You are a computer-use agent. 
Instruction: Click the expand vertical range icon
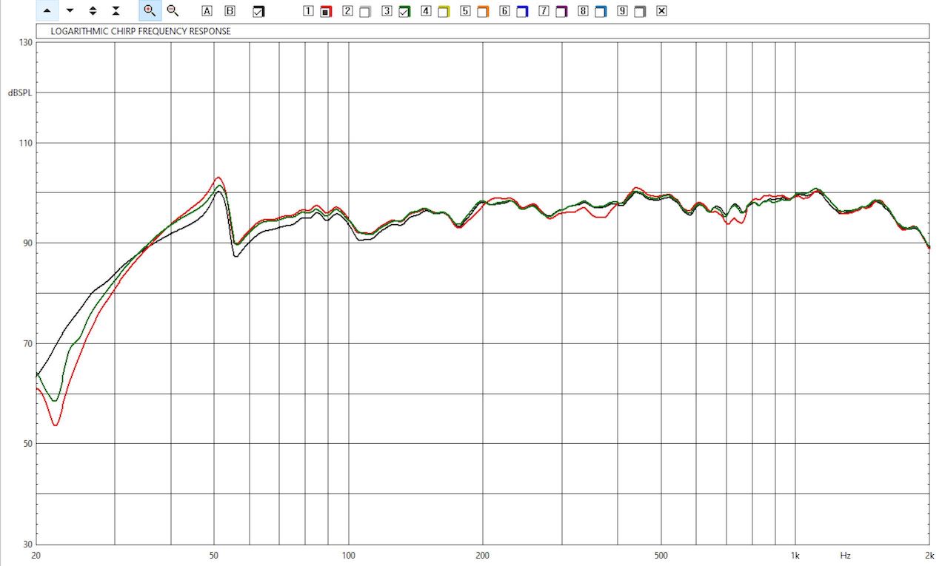point(93,10)
